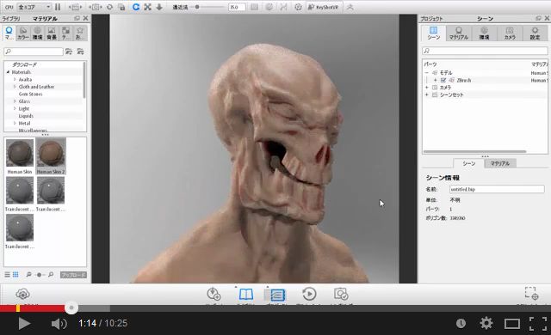
Task: Expand the ZBrush node
Action: pos(435,80)
